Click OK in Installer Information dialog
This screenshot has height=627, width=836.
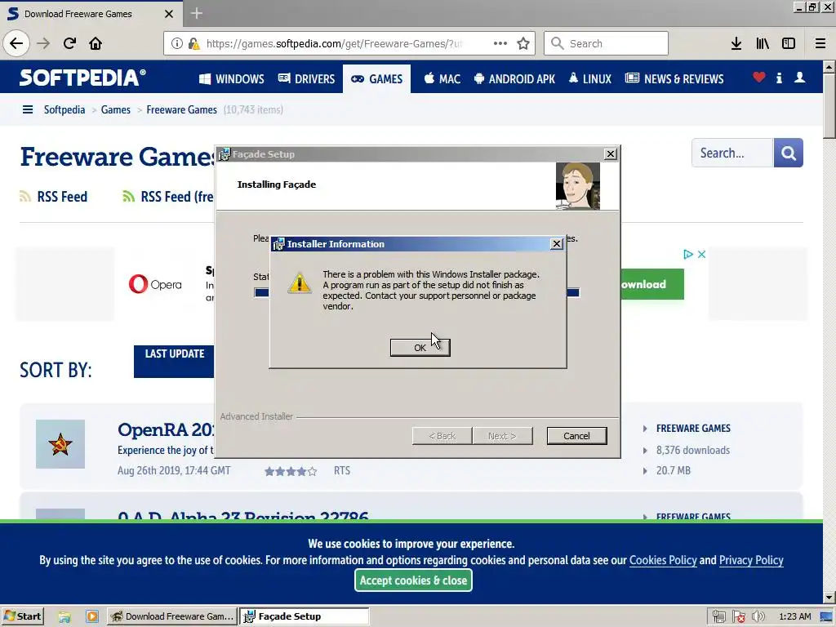420,348
